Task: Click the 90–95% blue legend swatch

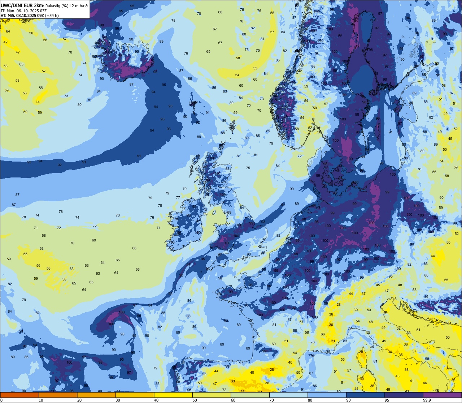Action: pos(365,395)
